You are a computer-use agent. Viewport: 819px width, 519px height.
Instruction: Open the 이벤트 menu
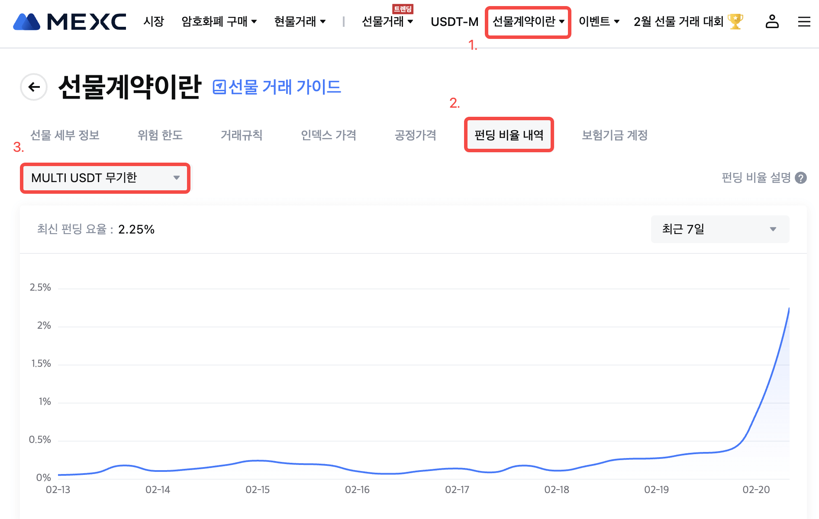pyautogui.click(x=599, y=22)
